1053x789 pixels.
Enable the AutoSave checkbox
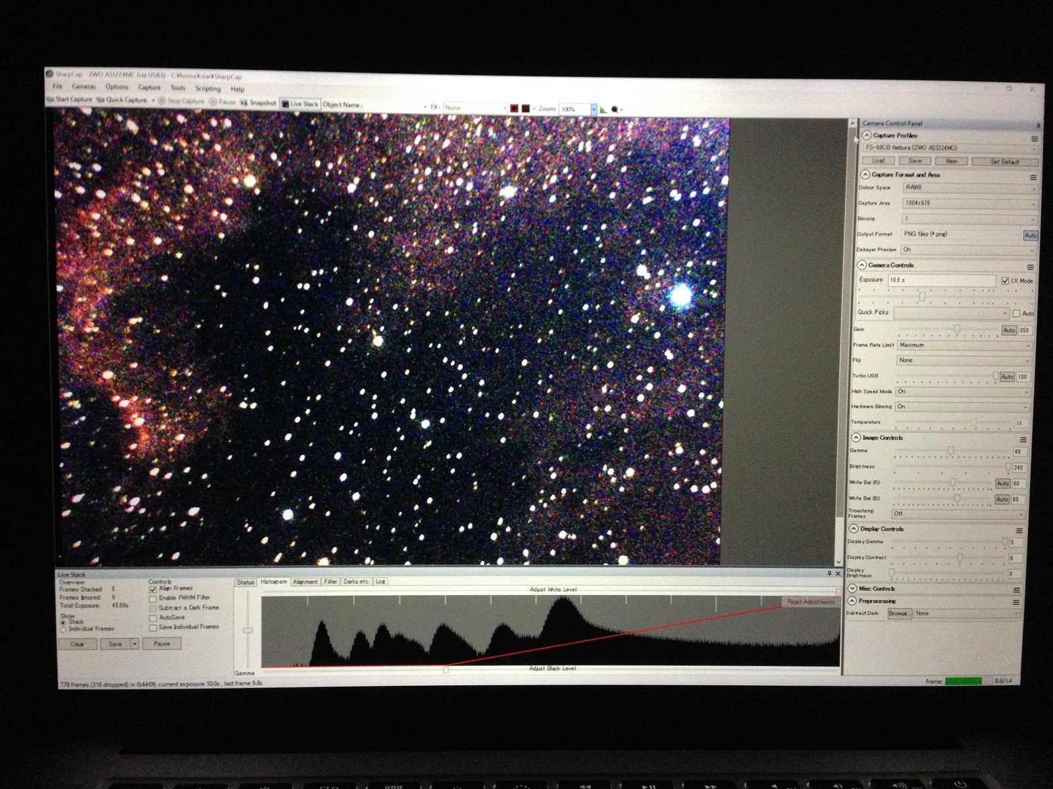click(153, 618)
